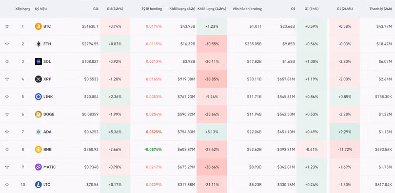The height and width of the screenshot is (193, 395).
Task: Open the MATIC symbol link
Action: pyautogui.click(x=50, y=167)
